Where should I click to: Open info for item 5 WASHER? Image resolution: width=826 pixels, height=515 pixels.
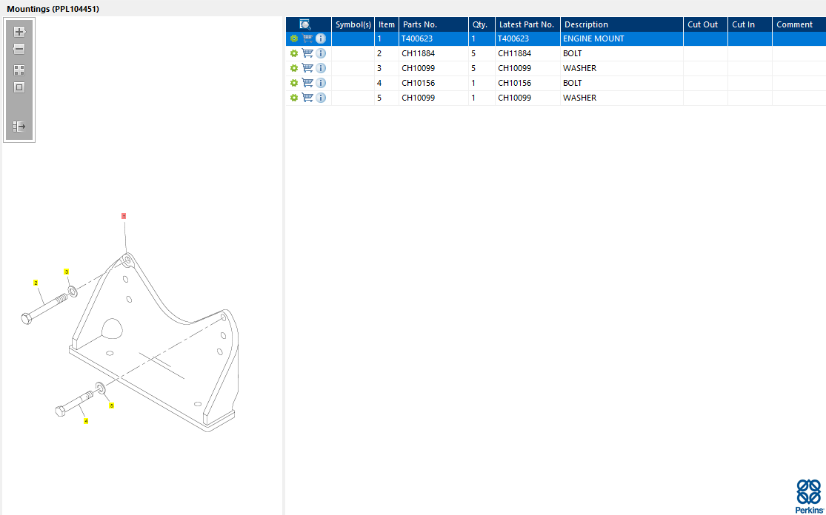coord(321,98)
